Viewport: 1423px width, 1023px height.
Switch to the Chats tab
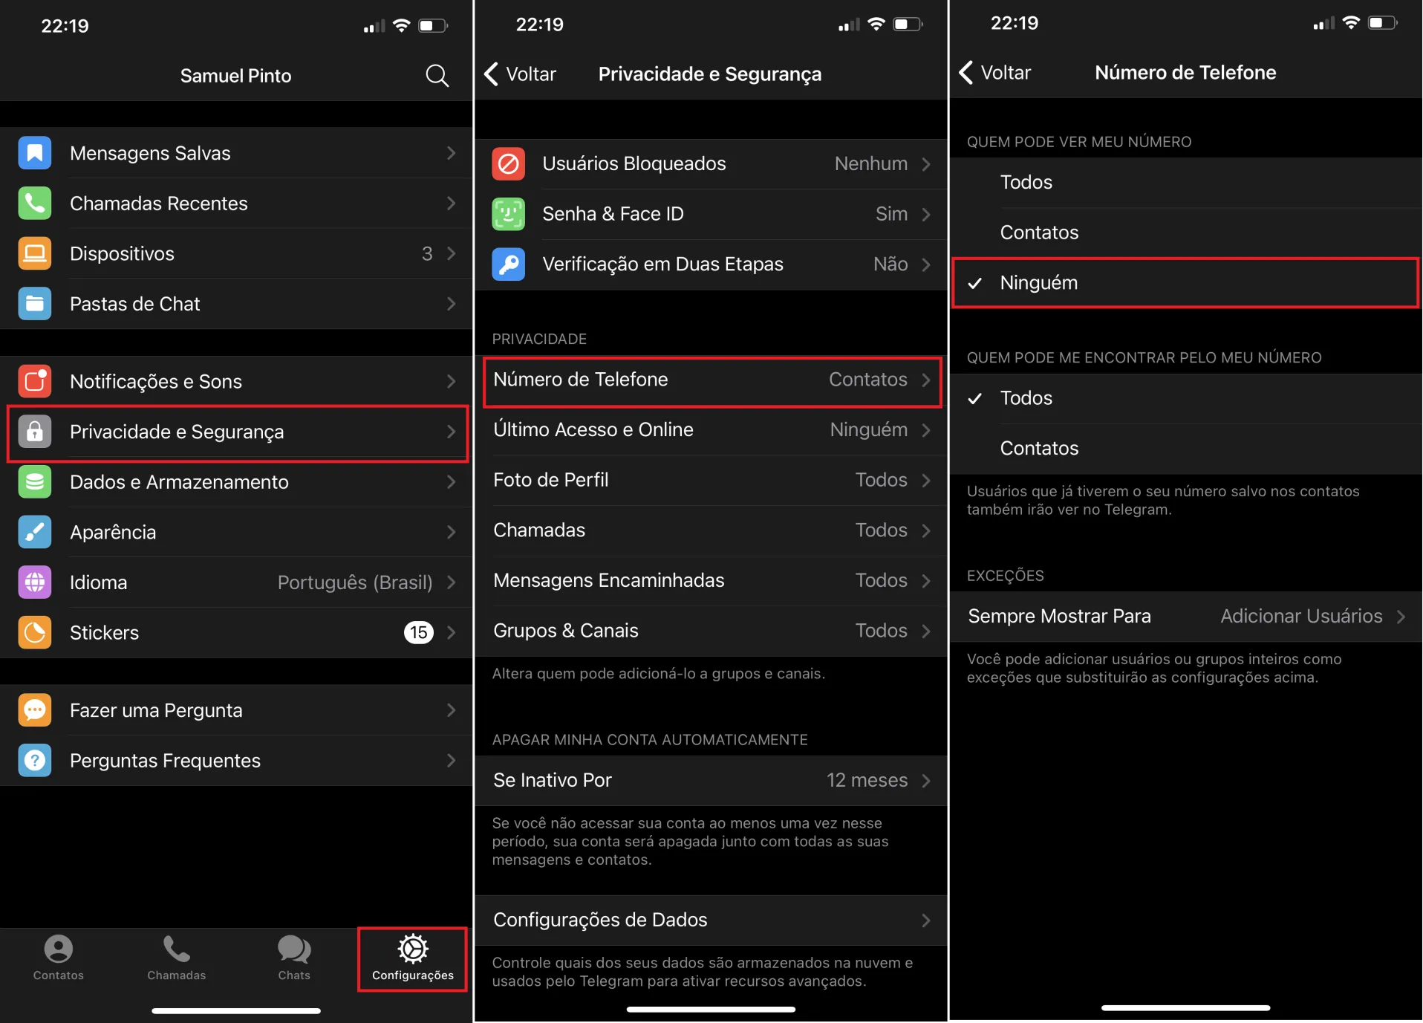coord(294,958)
